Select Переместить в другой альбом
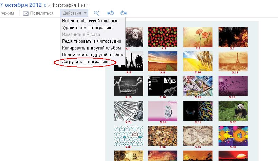The height and width of the screenshot is (161, 278). 93,55
